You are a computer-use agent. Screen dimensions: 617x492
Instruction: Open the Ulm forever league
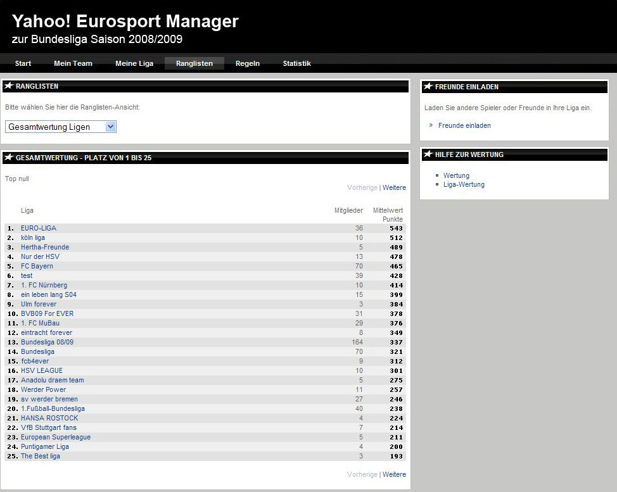click(x=39, y=304)
